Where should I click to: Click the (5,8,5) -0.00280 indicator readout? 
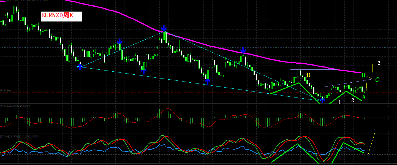[15, 106]
